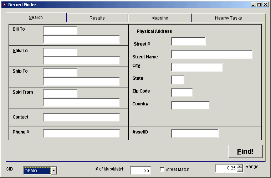Maximize the Record Finder window
The image size is (271, 178).
(x=259, y=5)
